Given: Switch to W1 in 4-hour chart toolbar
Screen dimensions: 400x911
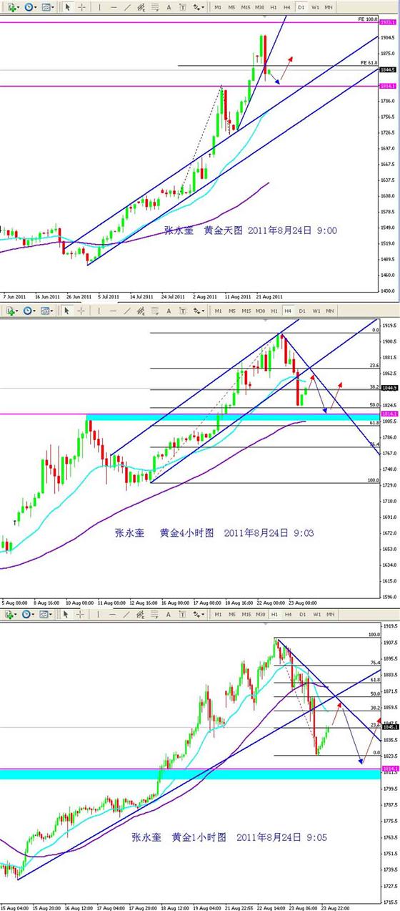Looking at the screenshot, I should pyautogui.click(x=315, y=311).
